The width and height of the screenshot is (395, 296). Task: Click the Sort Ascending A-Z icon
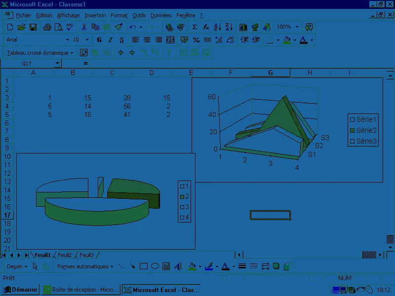tap(217, 27)
